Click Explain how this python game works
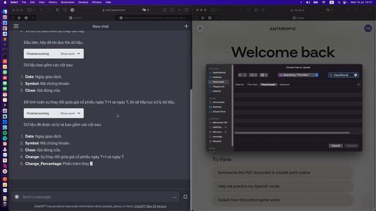Viewport: 376px width, 211px height. [x=283, y=200]
